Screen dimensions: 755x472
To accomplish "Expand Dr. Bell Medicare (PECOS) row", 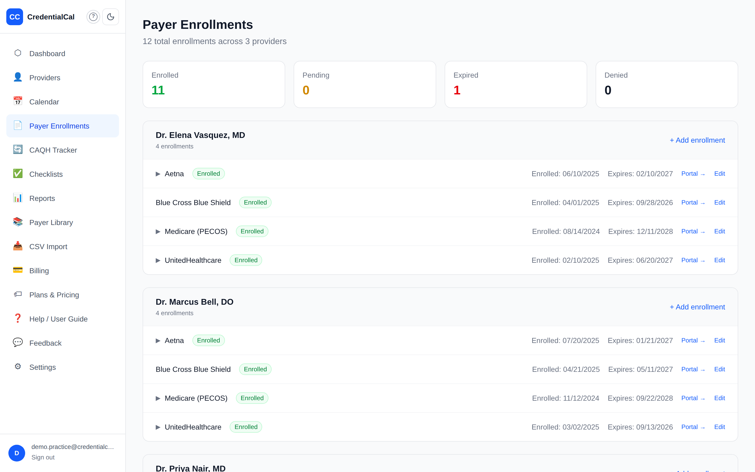I will pos(158,398).
